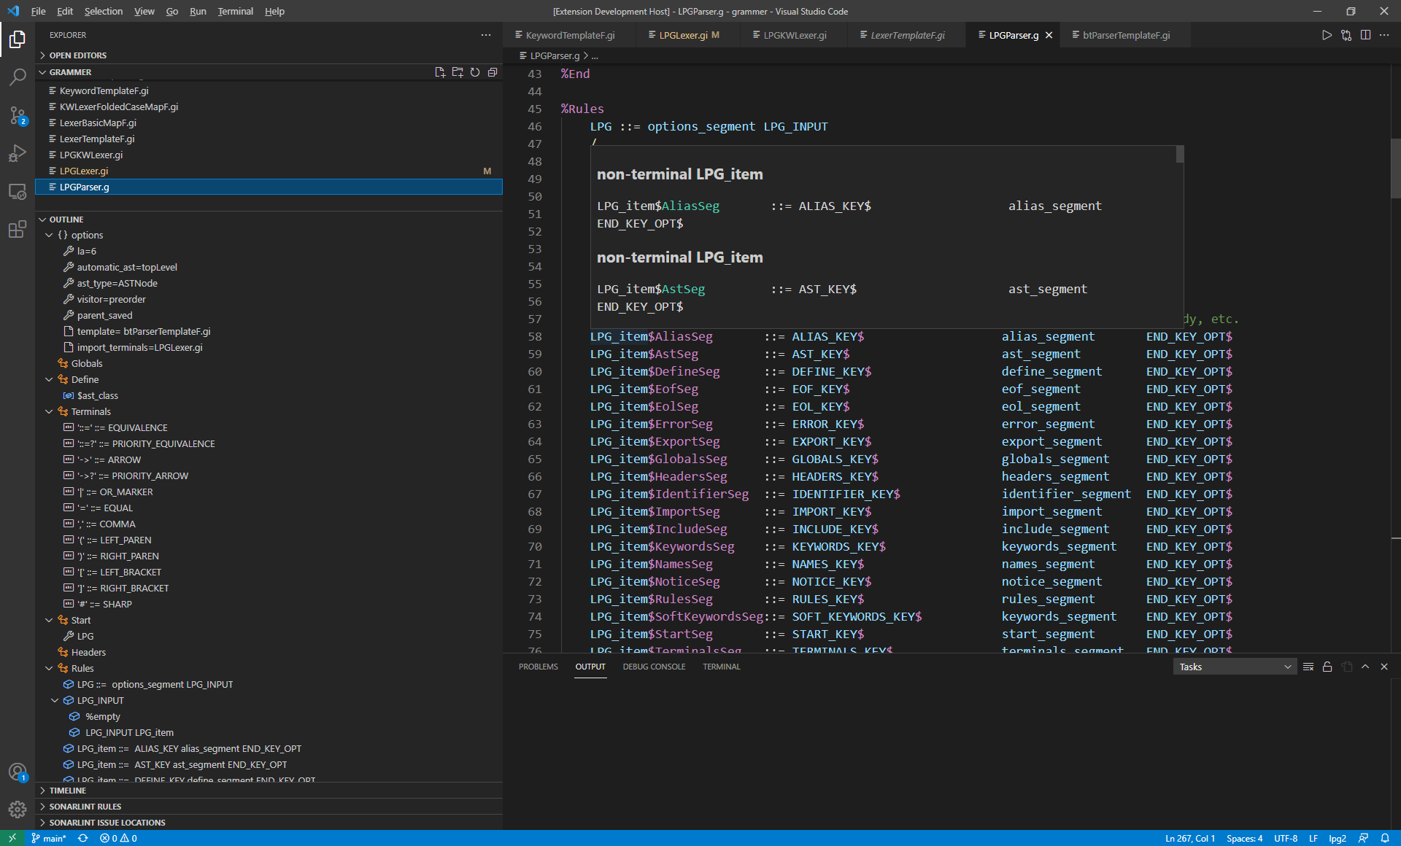Open the Source Control view
The height and width of the screenshot is (846, 1401).
coord(18,115)
